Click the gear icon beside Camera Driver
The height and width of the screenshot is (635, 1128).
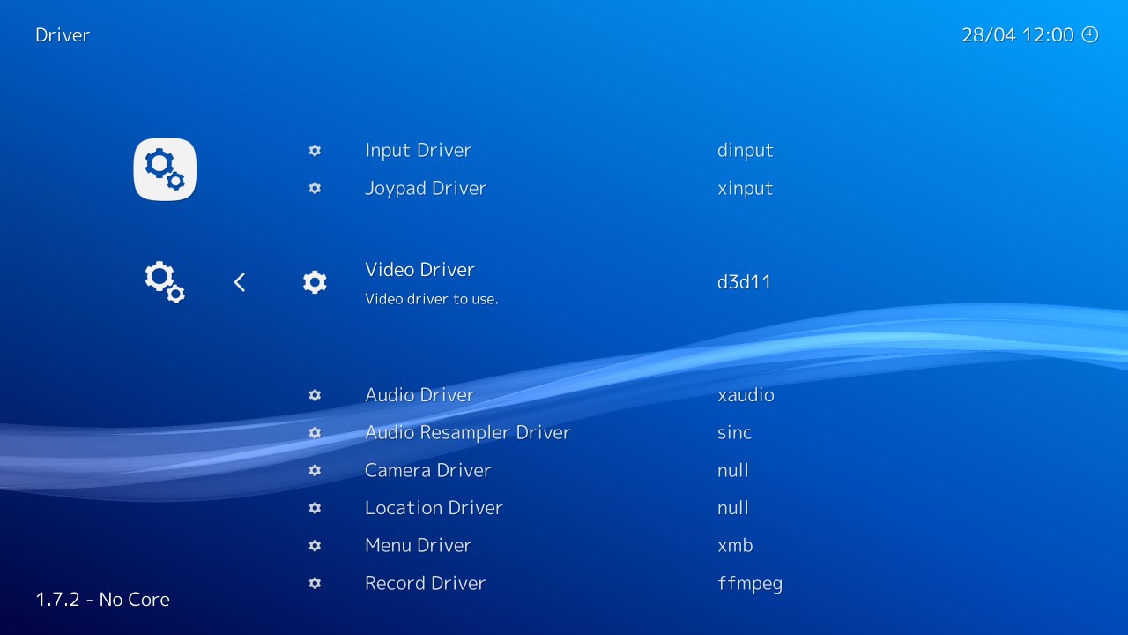(x=315, y=471)
